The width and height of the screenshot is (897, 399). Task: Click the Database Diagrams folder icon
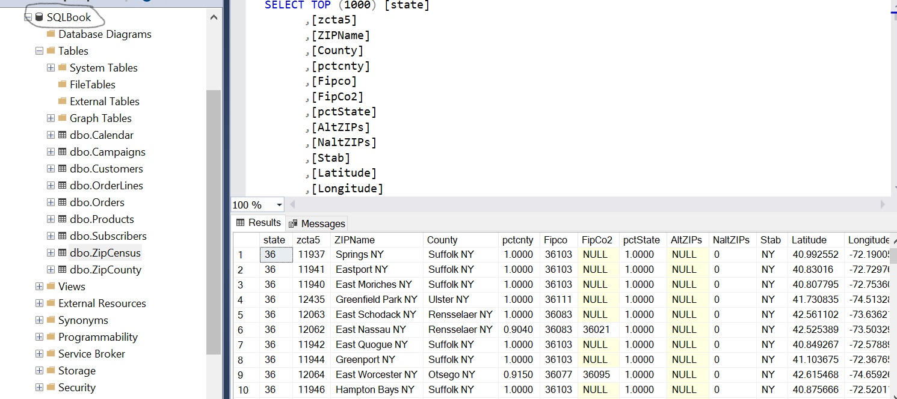coord(51,34)
